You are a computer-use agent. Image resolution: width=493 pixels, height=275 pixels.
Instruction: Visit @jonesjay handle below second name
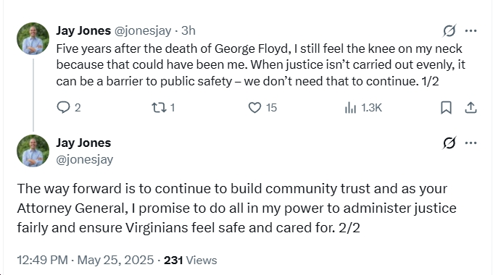coord(85,159)
